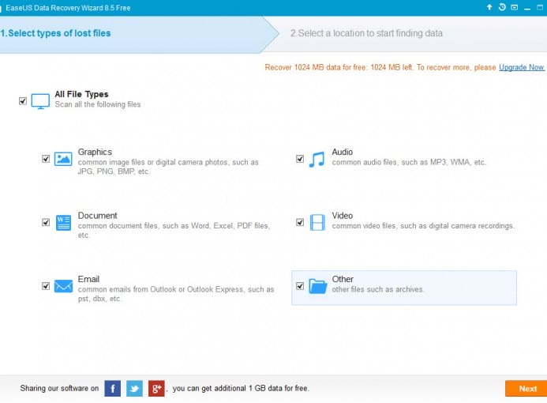Viewport: 547px width, 403px height.
Task: Click the All File Types monitor icon
Action: [x=40, y=101]
